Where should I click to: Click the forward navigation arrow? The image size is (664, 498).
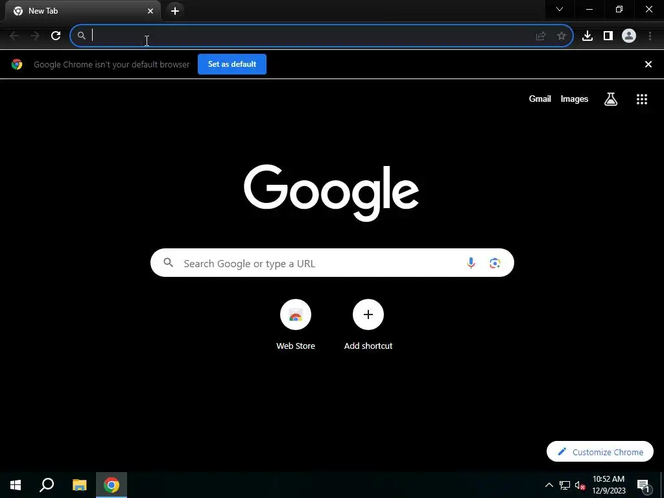pyautogui.click(x=35, y=36)
